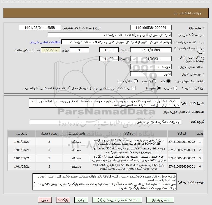Click the نام کالا column header
212x205 pixels.
click(129, 133)
